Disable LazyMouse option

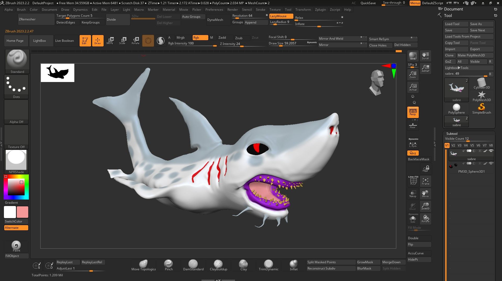pos(281,16)
